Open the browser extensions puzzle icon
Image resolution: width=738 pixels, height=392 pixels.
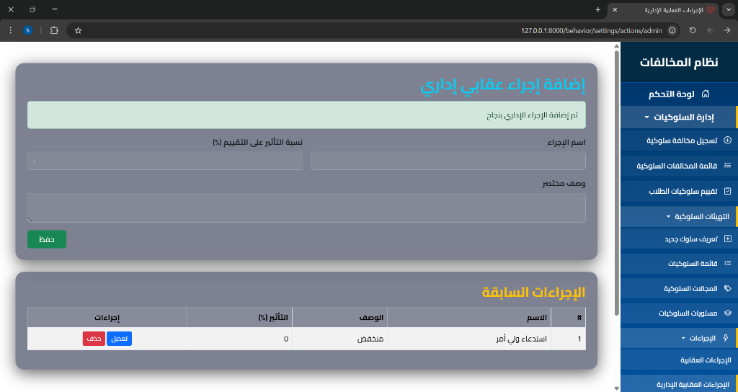(54, 30)
